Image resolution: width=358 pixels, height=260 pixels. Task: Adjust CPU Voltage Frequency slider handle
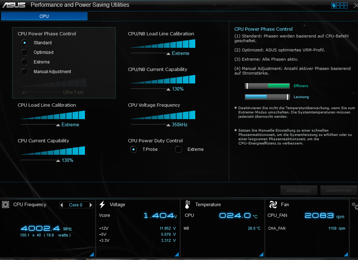click(168, 125)
